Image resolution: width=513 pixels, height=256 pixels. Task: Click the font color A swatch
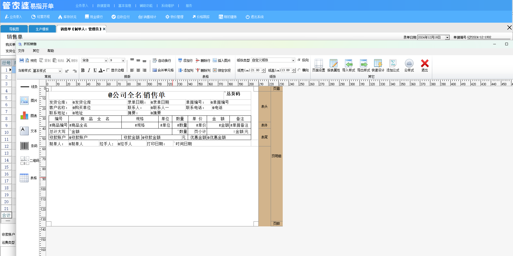101,70
